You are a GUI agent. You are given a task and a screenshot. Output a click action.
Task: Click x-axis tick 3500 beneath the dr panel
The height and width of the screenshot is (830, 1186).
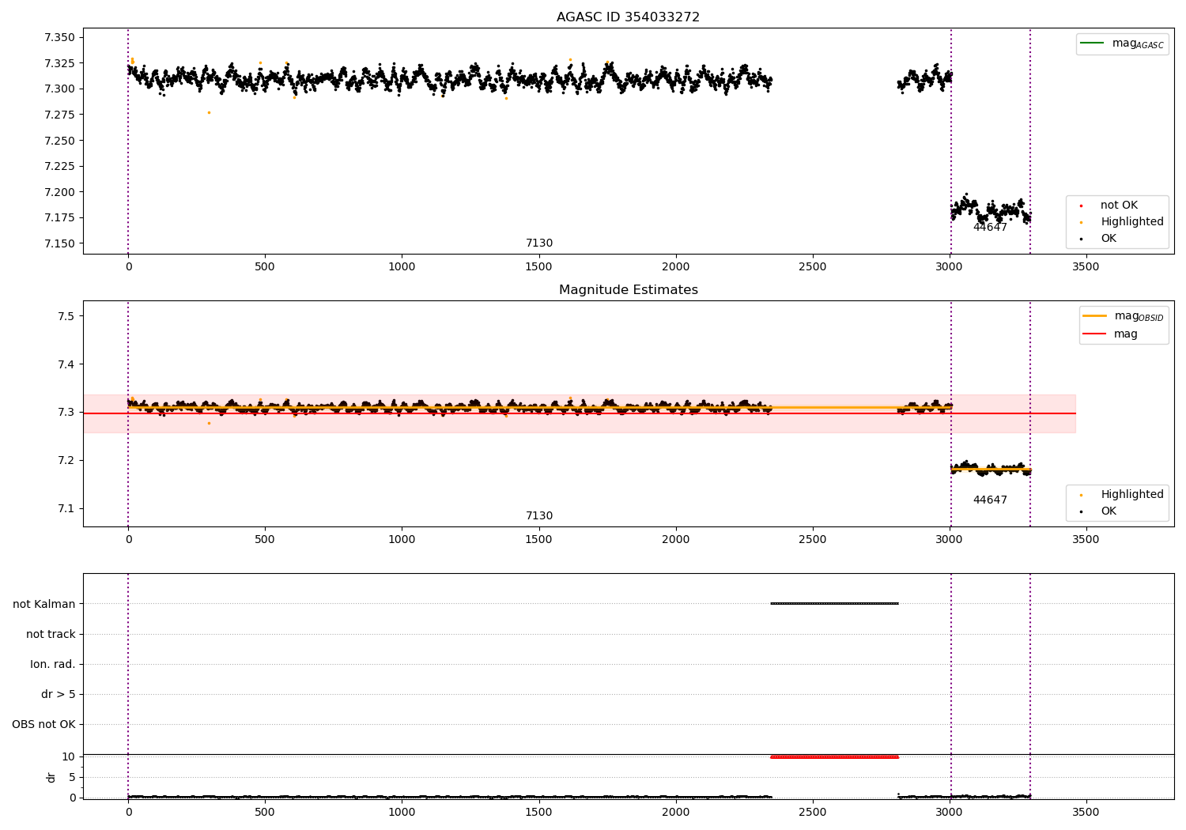(x=1086, y=812)
